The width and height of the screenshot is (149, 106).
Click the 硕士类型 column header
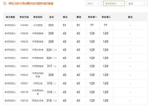click(10, 17)
